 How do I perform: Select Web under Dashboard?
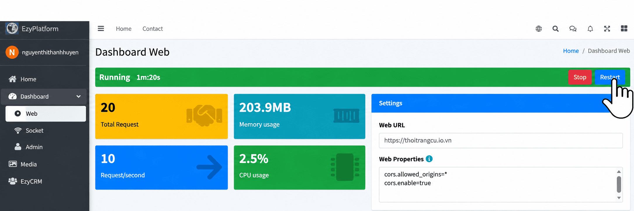tap(46, 114)
